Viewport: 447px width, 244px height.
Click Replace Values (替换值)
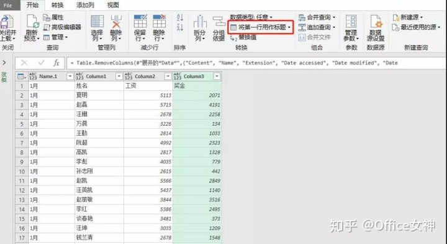click(x=243, y=37)
